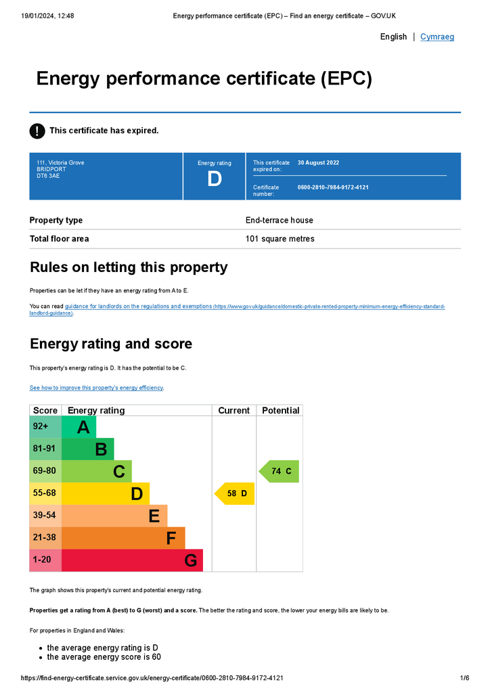The image size is (490, 693).
Task: Click the Energy performance certificate heading
Action: point(204,79)
